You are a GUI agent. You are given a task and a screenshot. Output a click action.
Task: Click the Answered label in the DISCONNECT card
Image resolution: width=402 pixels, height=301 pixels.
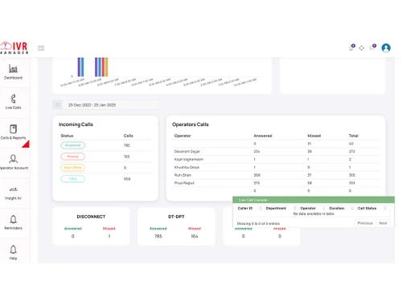[73, 229]
